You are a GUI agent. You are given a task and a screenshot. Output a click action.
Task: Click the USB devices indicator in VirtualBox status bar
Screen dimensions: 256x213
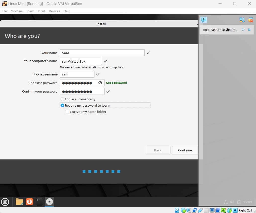(x=200, y=210)
